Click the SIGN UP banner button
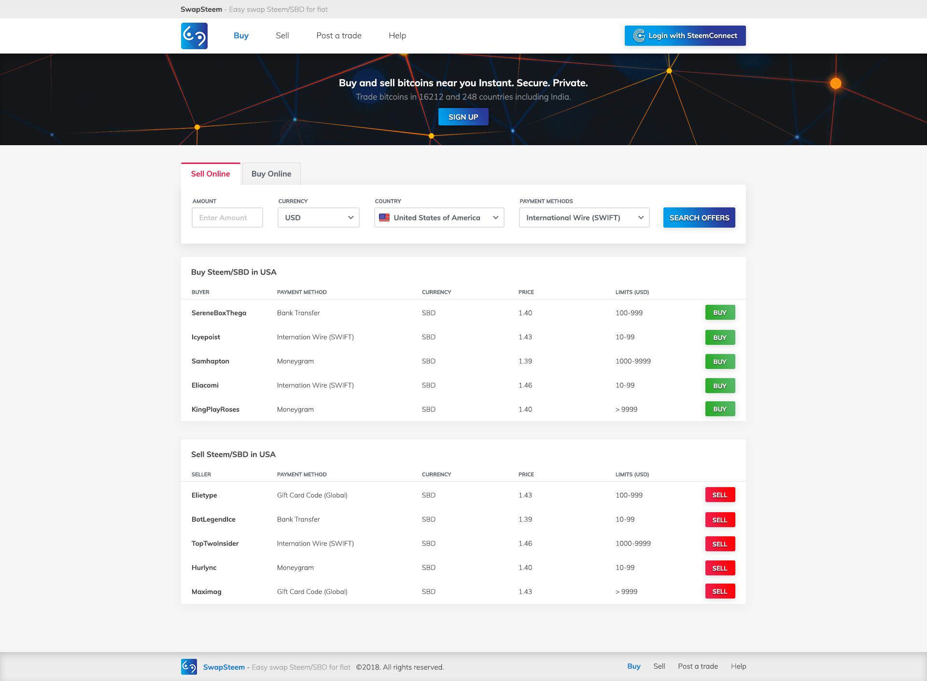927x681 pixels. 463,117
